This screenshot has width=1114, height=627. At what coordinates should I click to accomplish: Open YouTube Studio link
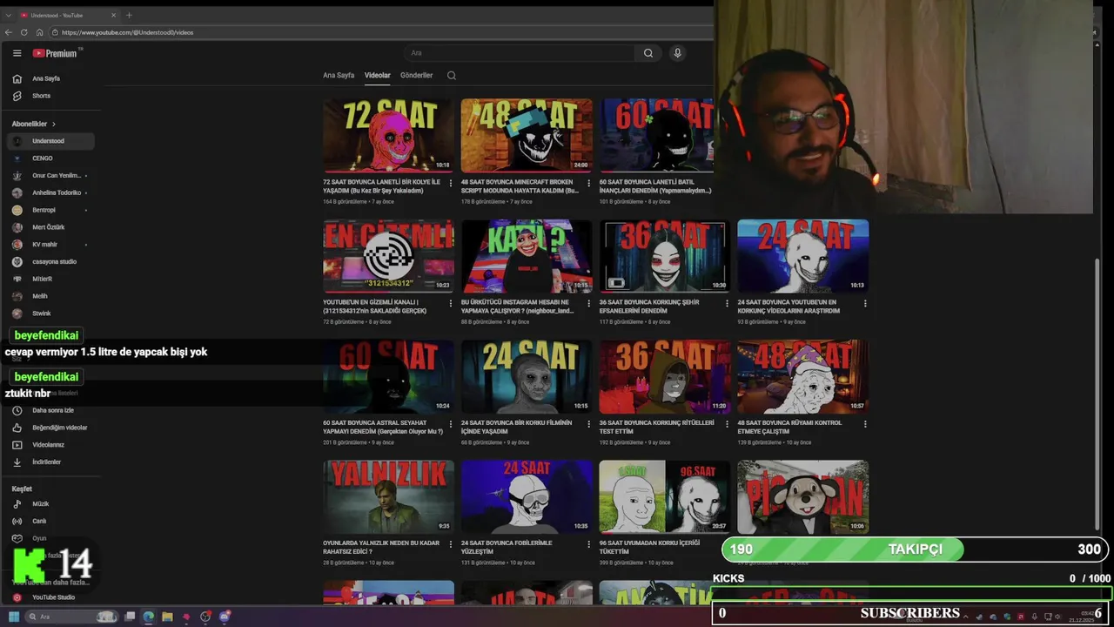click(x=52, y=597)
